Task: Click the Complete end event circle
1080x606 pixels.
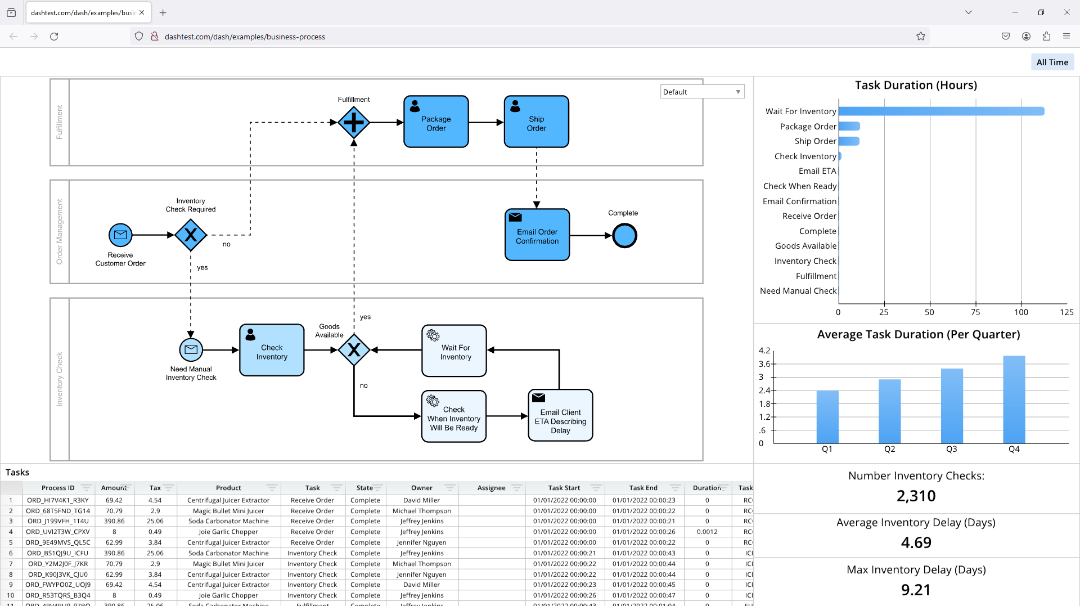Action: (x=624, y=236)
